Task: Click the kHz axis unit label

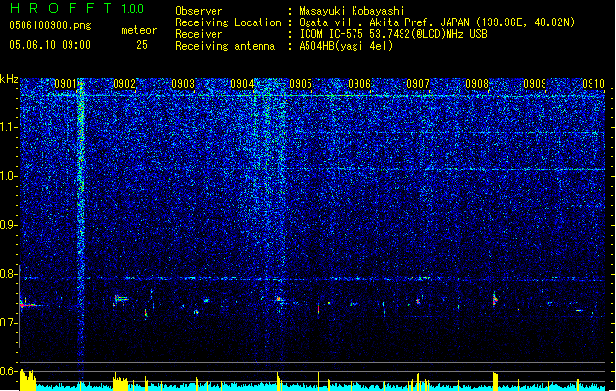Action: pyautogui.click(x=9, y=79)
